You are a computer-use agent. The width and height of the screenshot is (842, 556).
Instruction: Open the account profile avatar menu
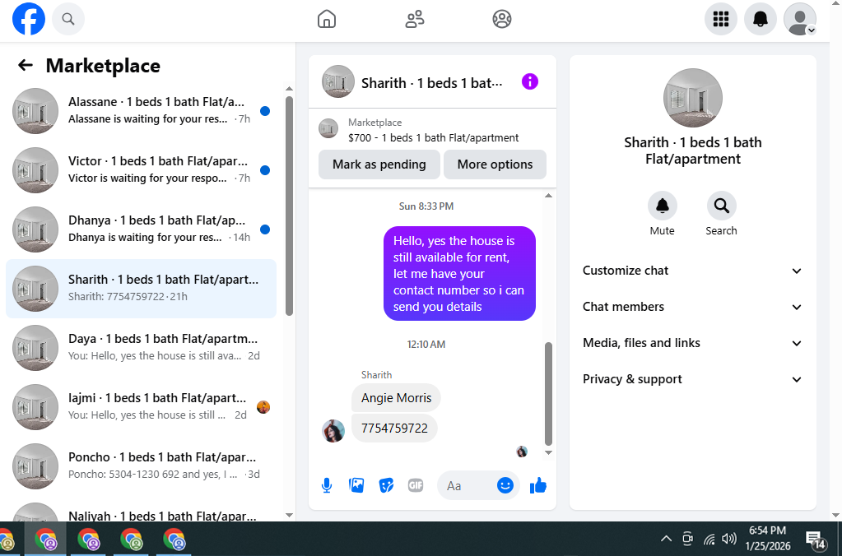point(799,19)
